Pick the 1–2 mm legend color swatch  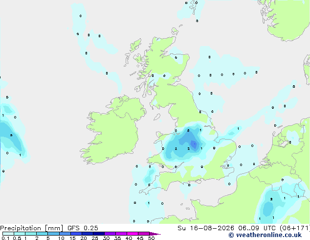tap(31, 234)
